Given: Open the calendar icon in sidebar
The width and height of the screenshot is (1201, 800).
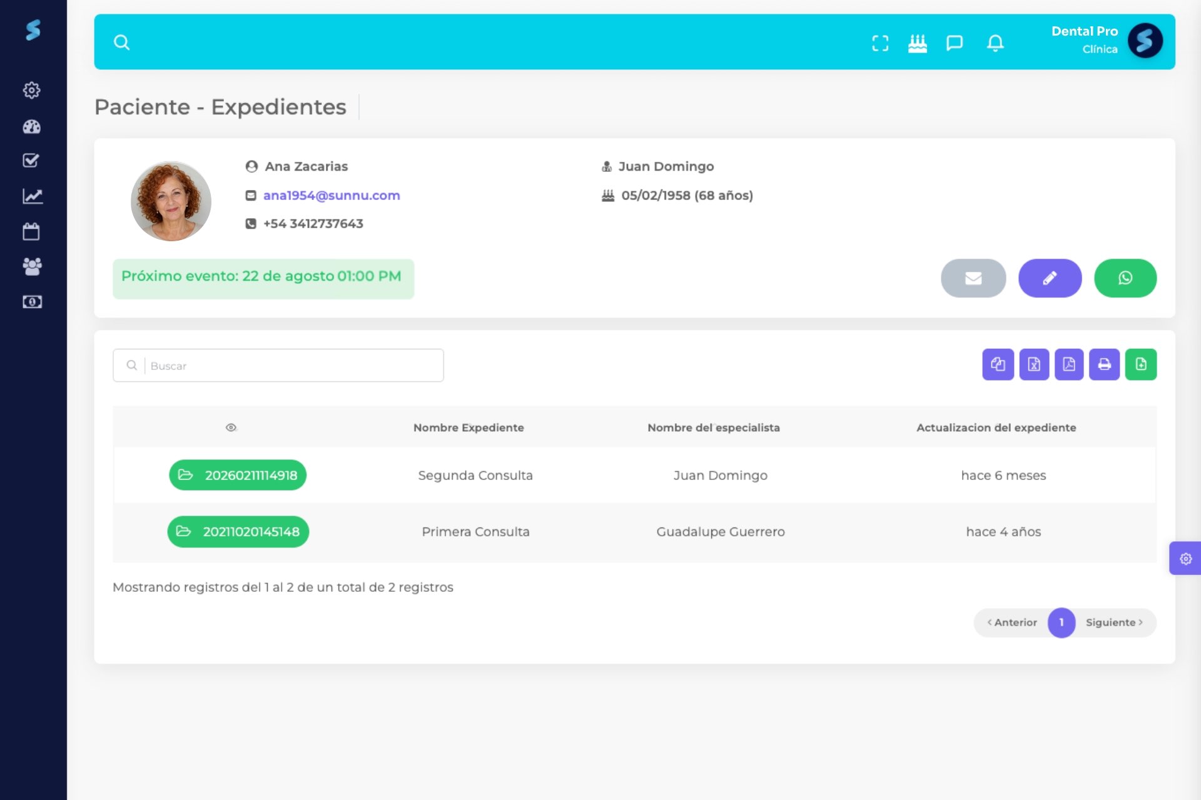Looking at the screenshot, I should tap(31, 231).
